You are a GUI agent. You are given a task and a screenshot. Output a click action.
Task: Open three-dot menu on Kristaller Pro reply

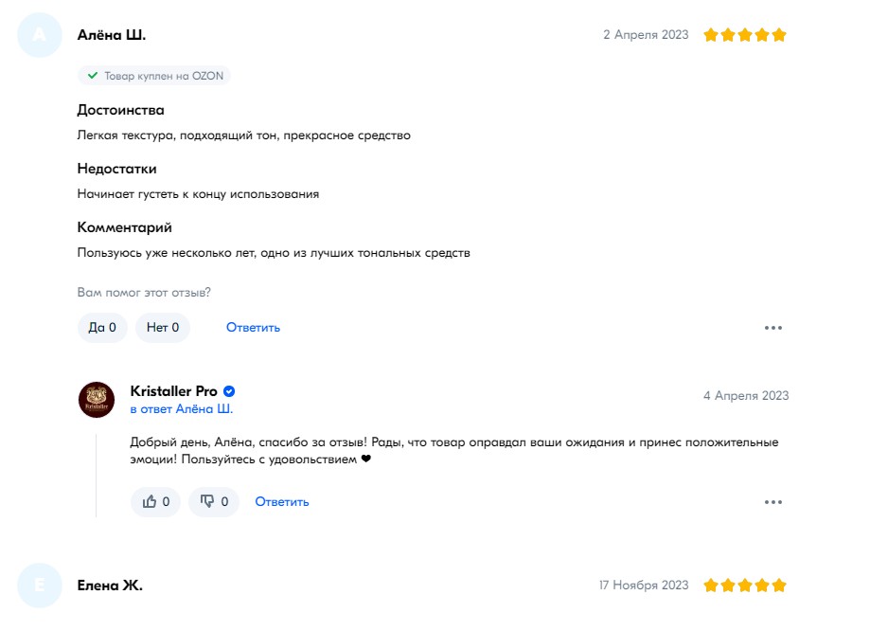[x=772, y=502]
